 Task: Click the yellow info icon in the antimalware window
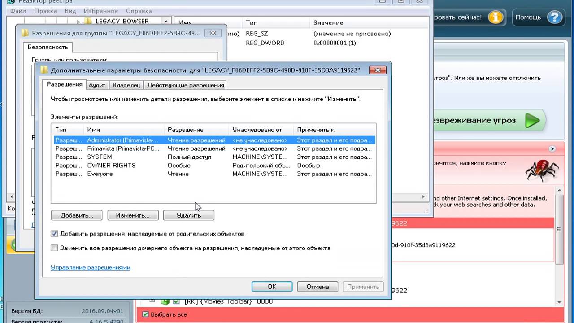(x=496, y=17)
